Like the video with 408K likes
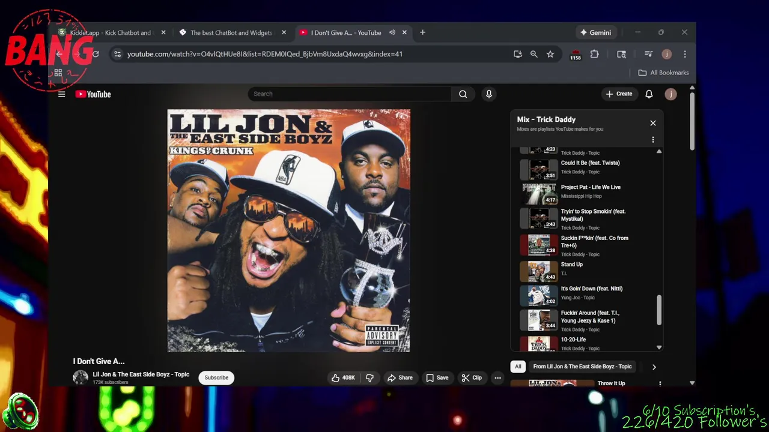The image size is (769, 432). point(343,377)
